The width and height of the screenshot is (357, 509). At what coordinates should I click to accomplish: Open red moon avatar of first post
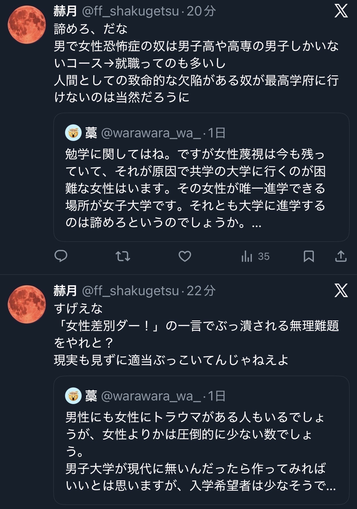pos(27,25)
